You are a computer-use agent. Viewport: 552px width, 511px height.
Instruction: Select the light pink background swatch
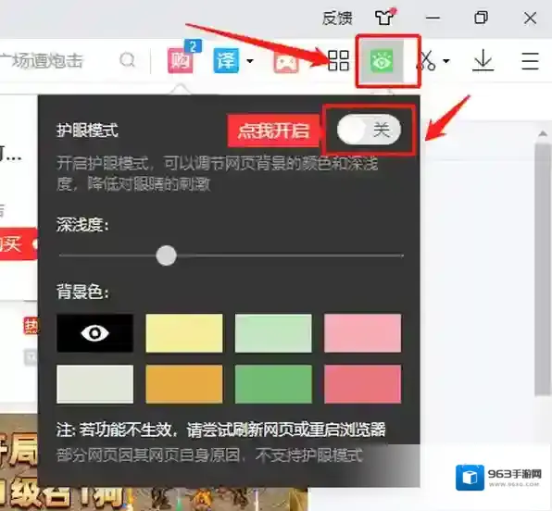tap(363, 333)
